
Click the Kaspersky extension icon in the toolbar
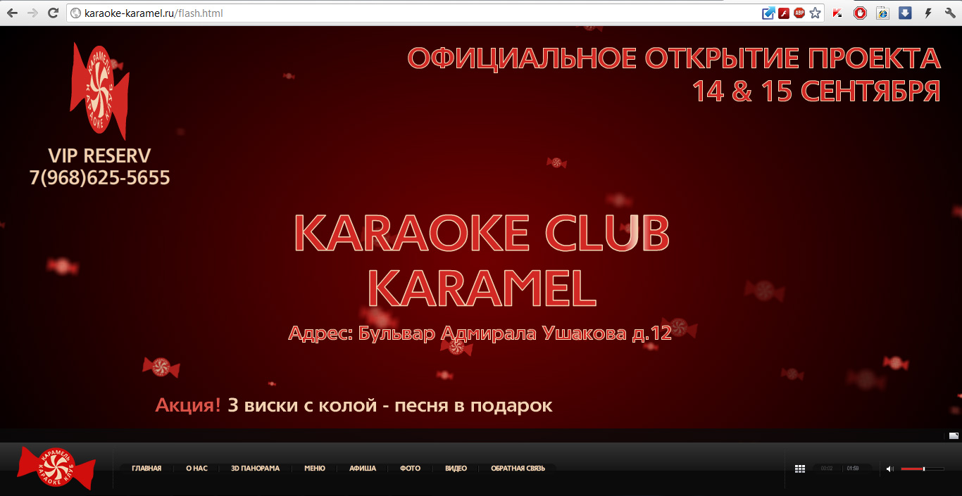coord(837,13)
